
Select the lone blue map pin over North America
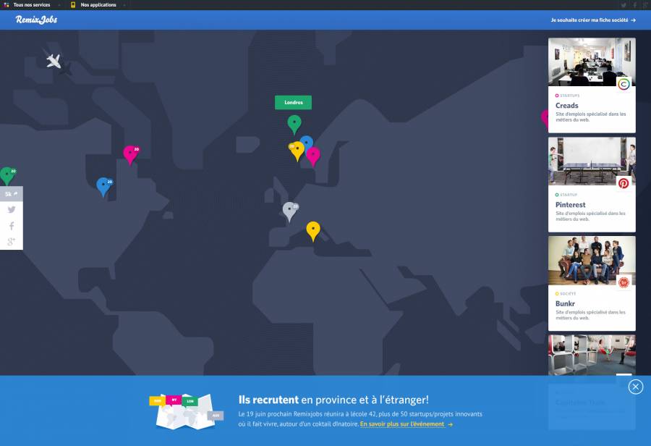point(103,186)
